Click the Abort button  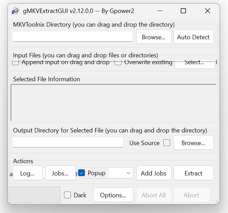point(192,195)
